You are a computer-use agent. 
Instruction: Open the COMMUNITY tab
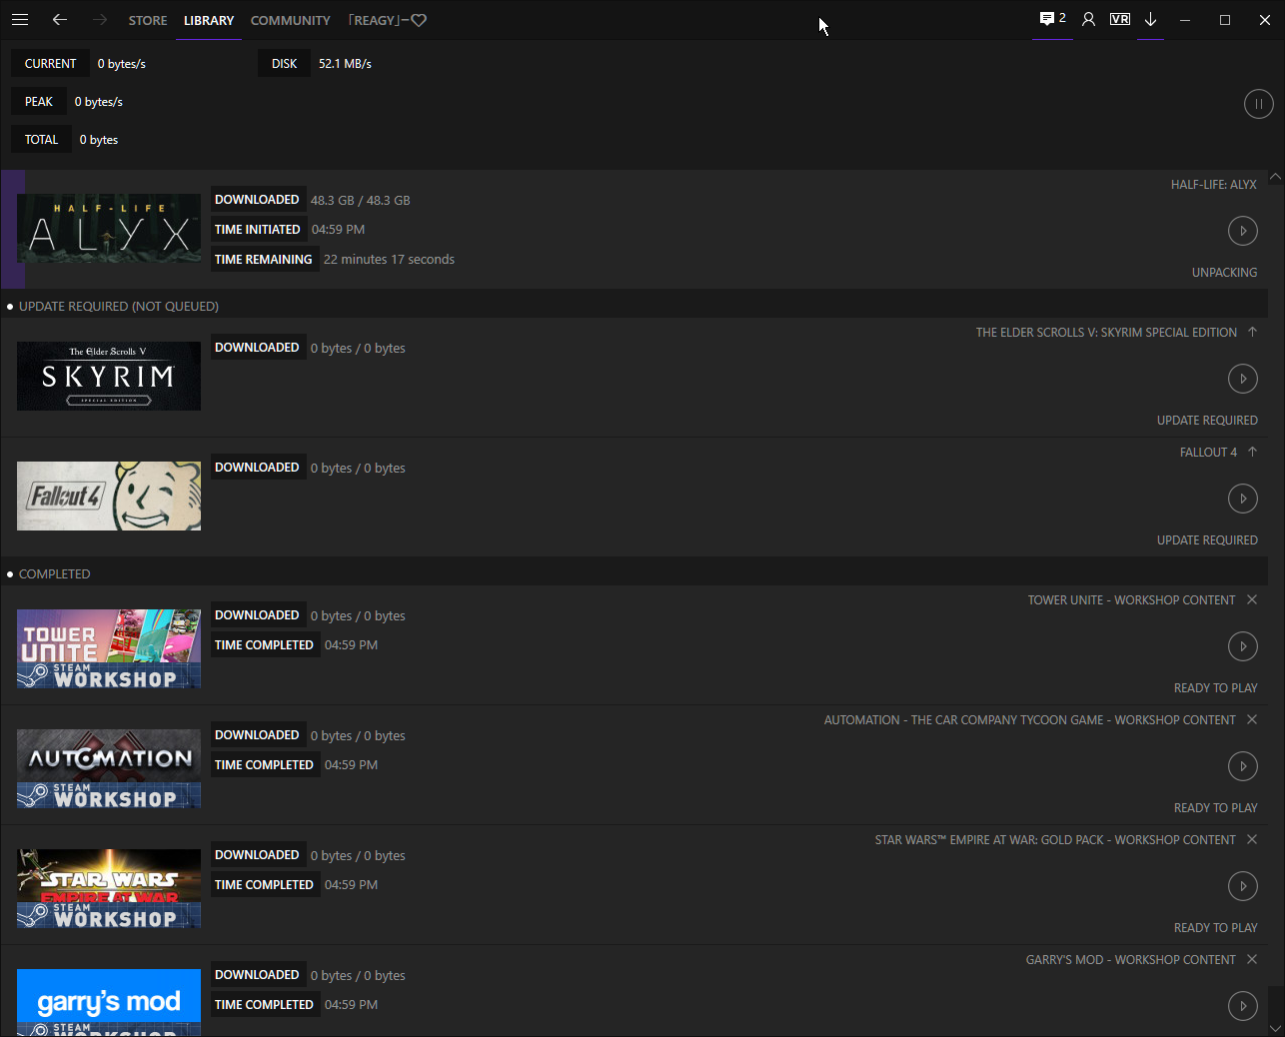pyautogui.click(x=290, y=20)
